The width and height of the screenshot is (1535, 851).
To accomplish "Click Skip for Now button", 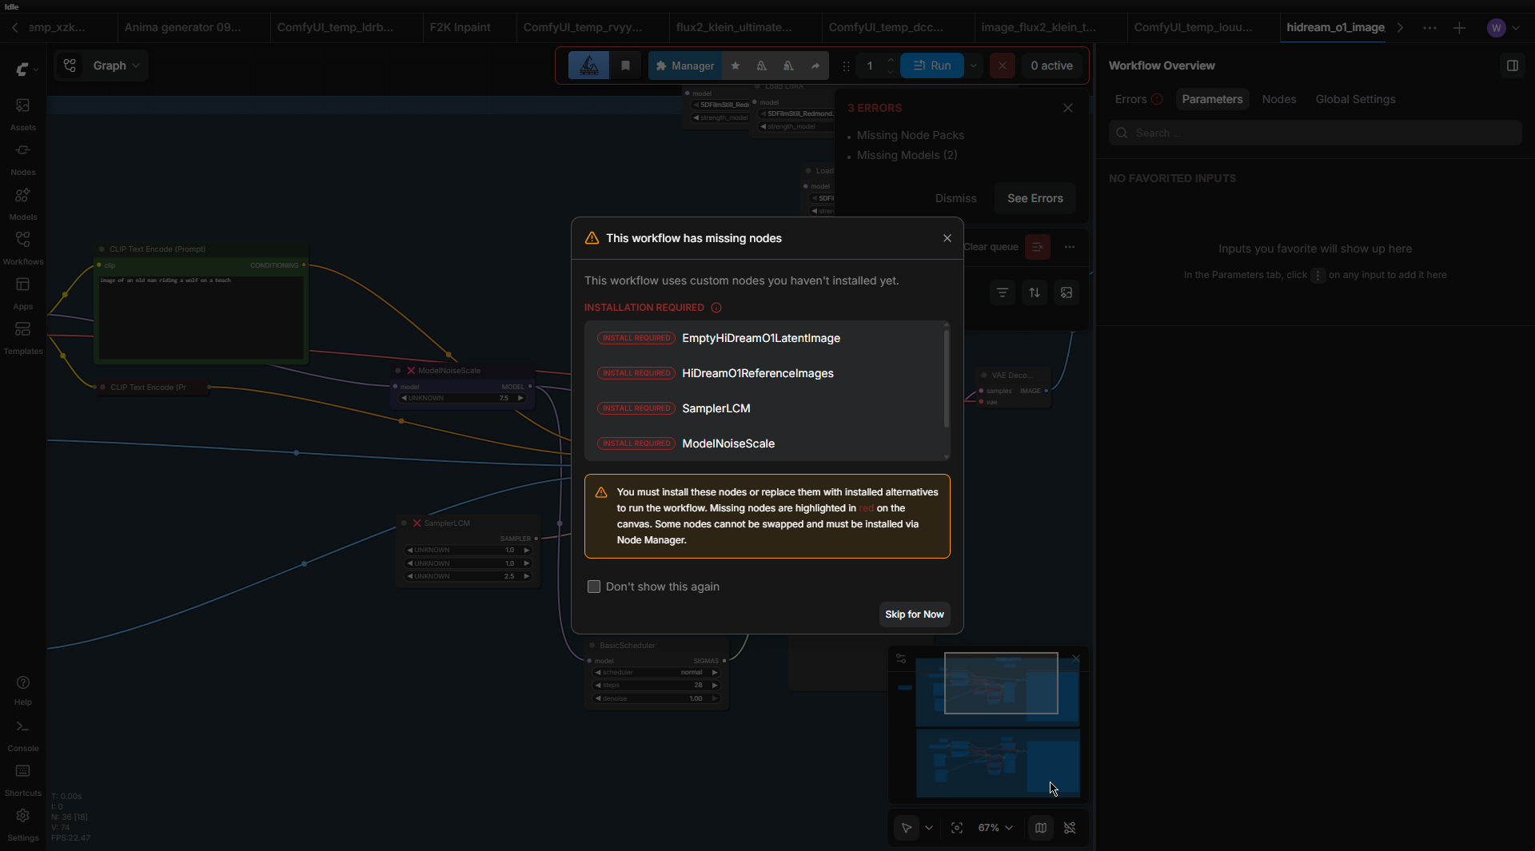I will [x=914, y=614].
